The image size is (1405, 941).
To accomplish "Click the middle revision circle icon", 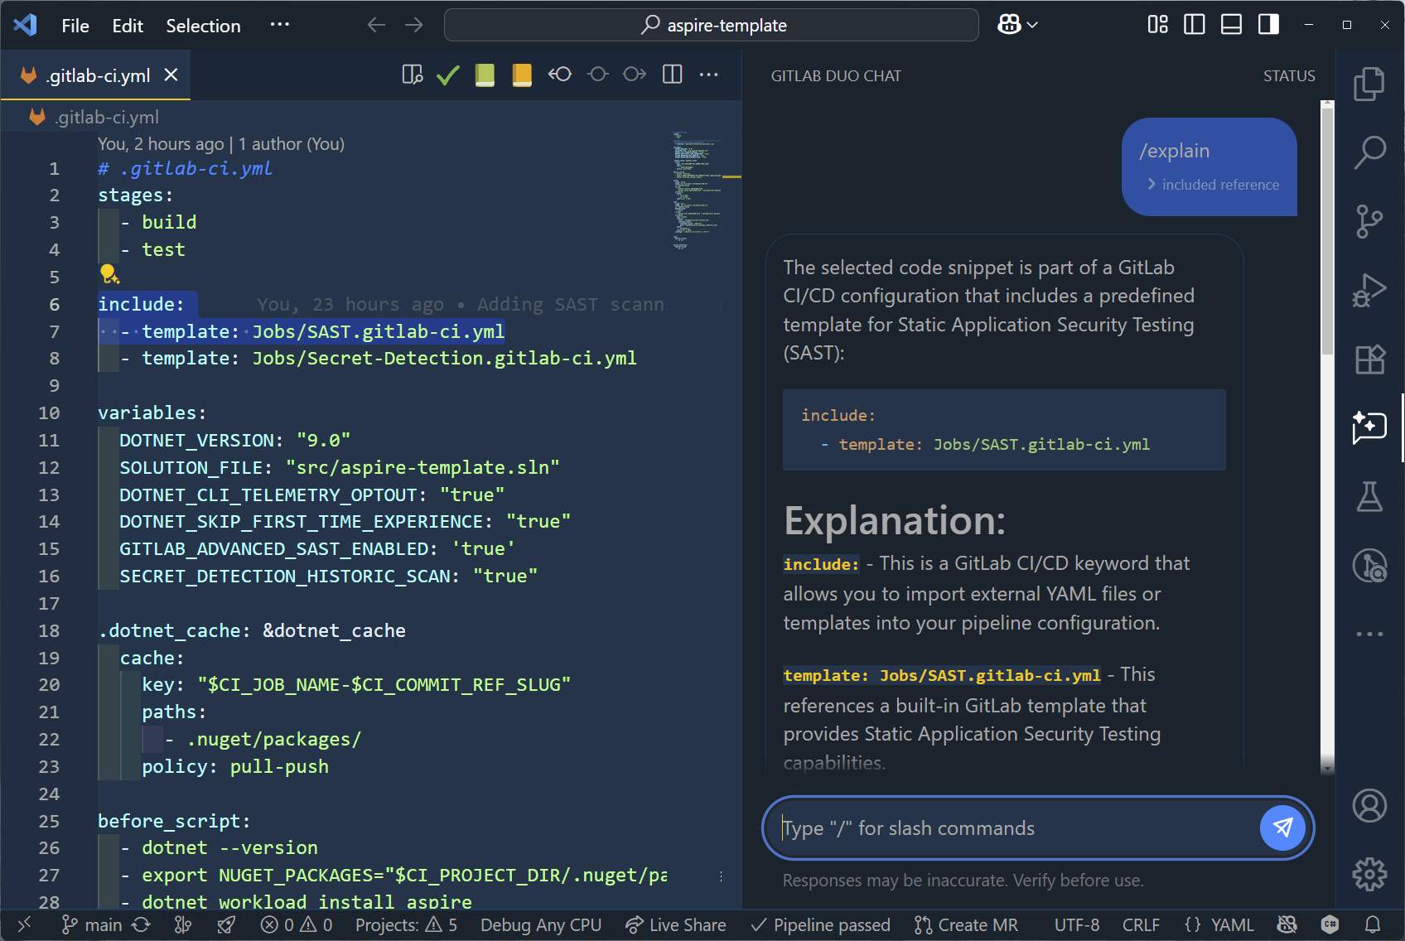I will (x=598, y=75).
